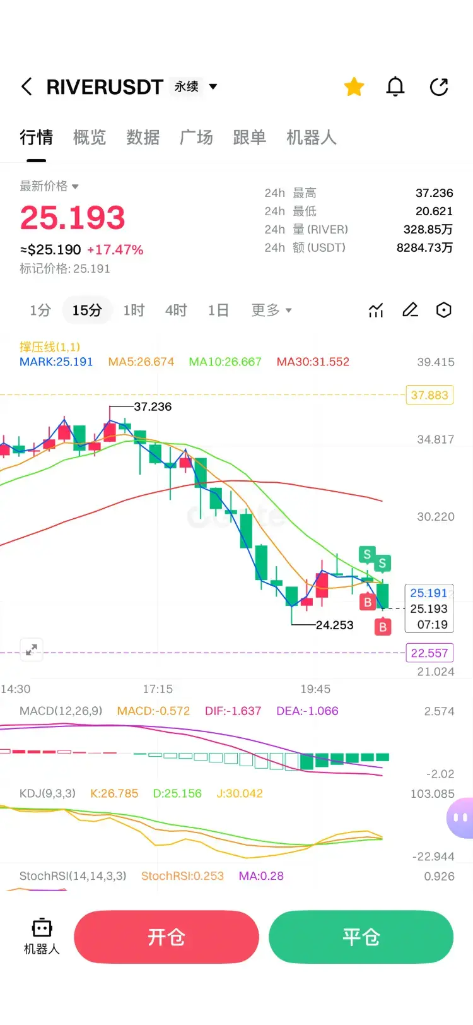Tap the lower S sell marker

[x=382, y=563]
